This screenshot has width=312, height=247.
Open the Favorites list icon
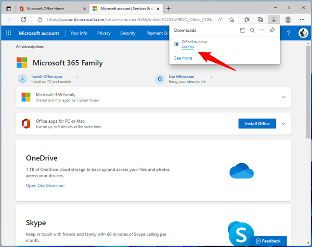(247, 20)
